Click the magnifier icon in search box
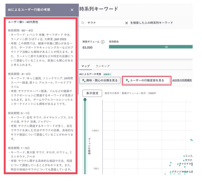Image resolution: width=202 pixels, height=182 pixels. [x=83, y=23]
